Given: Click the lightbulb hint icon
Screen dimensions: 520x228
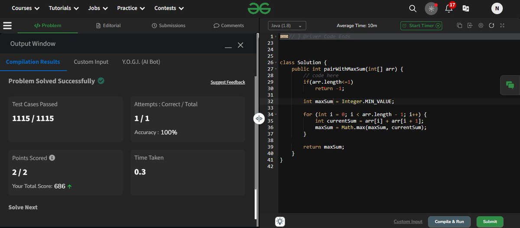Looking at the screenshot, I should (280, 221).
